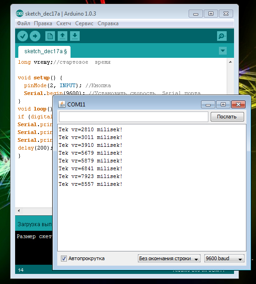Click the line 'Tek vr=5879 milisek!'
Viewport: 256px width, 284px height.
click(90, 161)
